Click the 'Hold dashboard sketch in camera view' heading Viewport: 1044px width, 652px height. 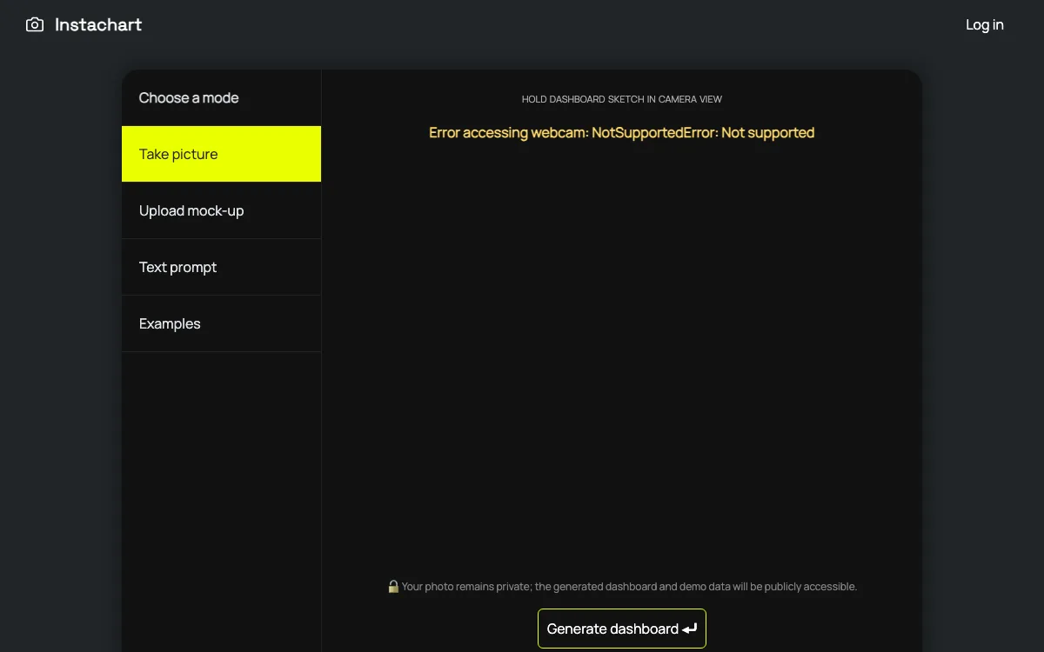622,99
